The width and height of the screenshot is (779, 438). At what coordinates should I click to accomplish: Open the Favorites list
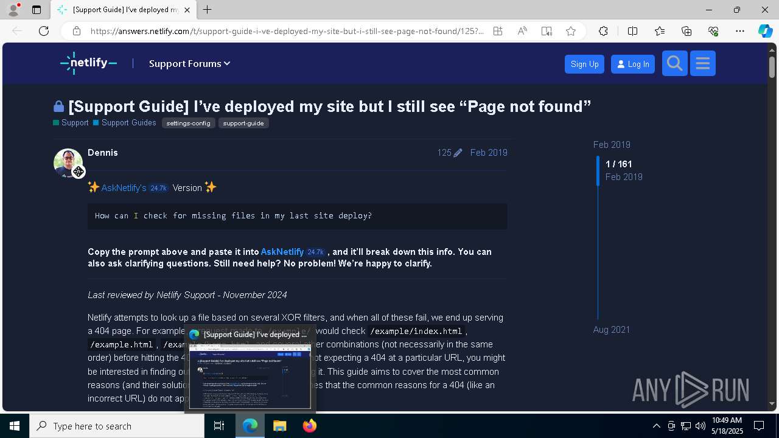tap(660, 31)
